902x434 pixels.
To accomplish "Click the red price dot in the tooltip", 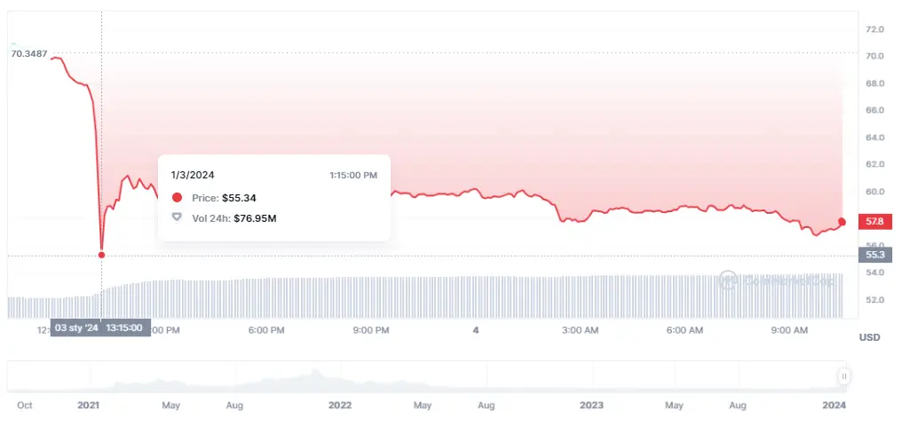I will coord(177,198).
